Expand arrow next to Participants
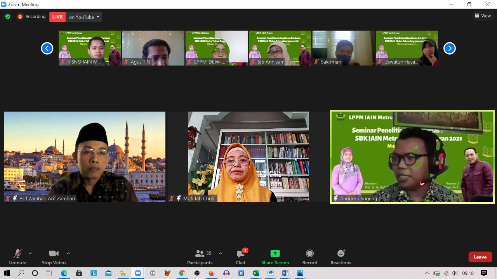Viewport: 497px width, 279px height. [221, 253]
